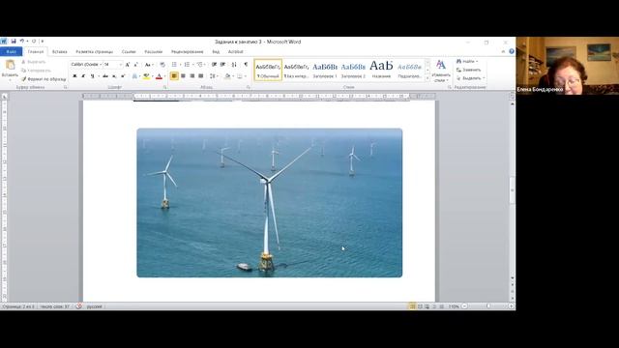Open the font size dropdown
619x348 pixels.
coord(120,65)
